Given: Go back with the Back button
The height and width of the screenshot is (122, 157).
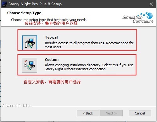Looking at the screenshot, I should [x=88, y=113].
